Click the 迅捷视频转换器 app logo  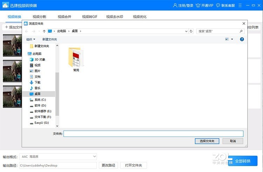[x=5, y=5]
